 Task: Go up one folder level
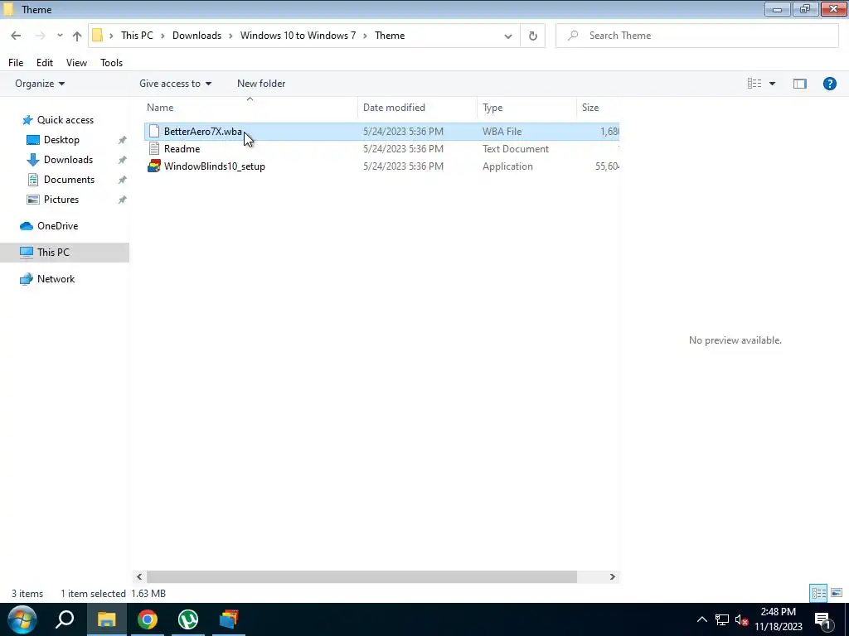coord(77,36)
